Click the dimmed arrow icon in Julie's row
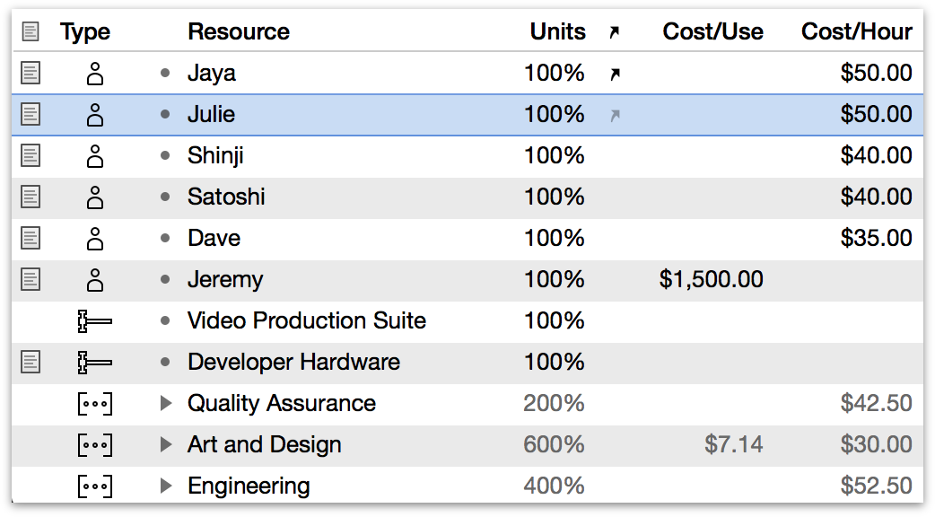Image resolution: width=935 pixels, height=517 pixels. point(615,115)
